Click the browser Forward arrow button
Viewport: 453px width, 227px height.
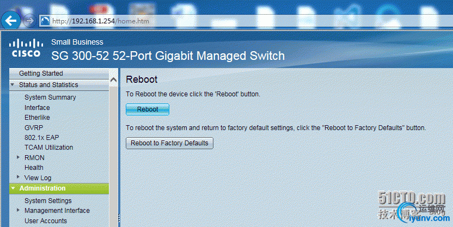pyautogui.click(x=29, y=21)
